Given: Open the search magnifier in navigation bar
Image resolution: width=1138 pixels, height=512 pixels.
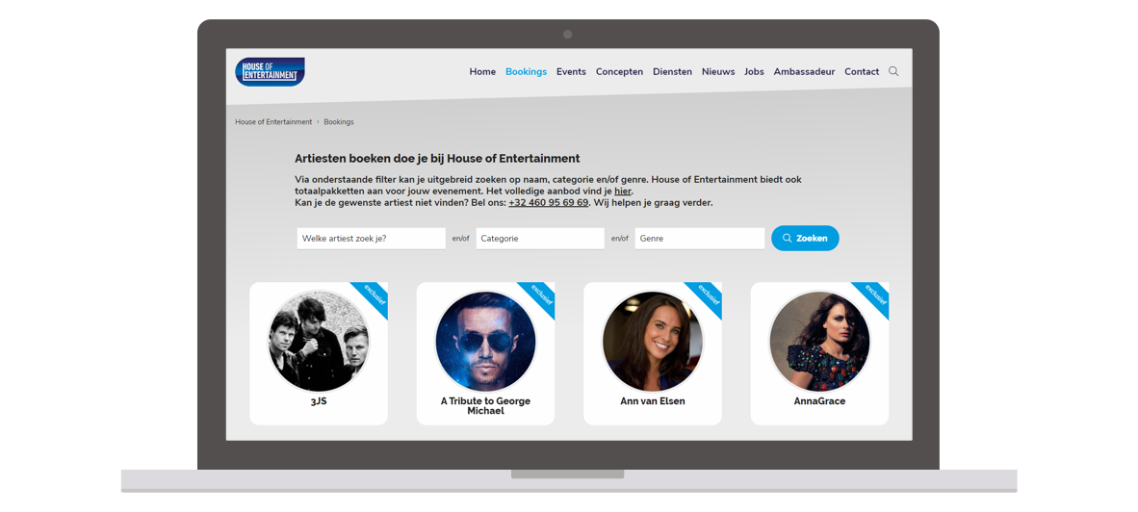Looking at the screenshot, I should click(x=893, y=71).
